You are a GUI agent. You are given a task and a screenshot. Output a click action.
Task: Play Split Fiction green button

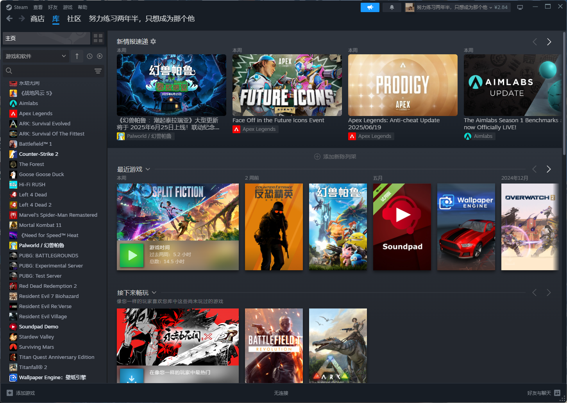coord(132,255)
